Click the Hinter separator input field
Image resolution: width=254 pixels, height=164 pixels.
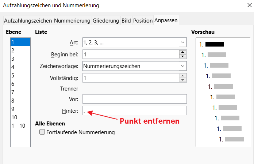coord(135,111)
